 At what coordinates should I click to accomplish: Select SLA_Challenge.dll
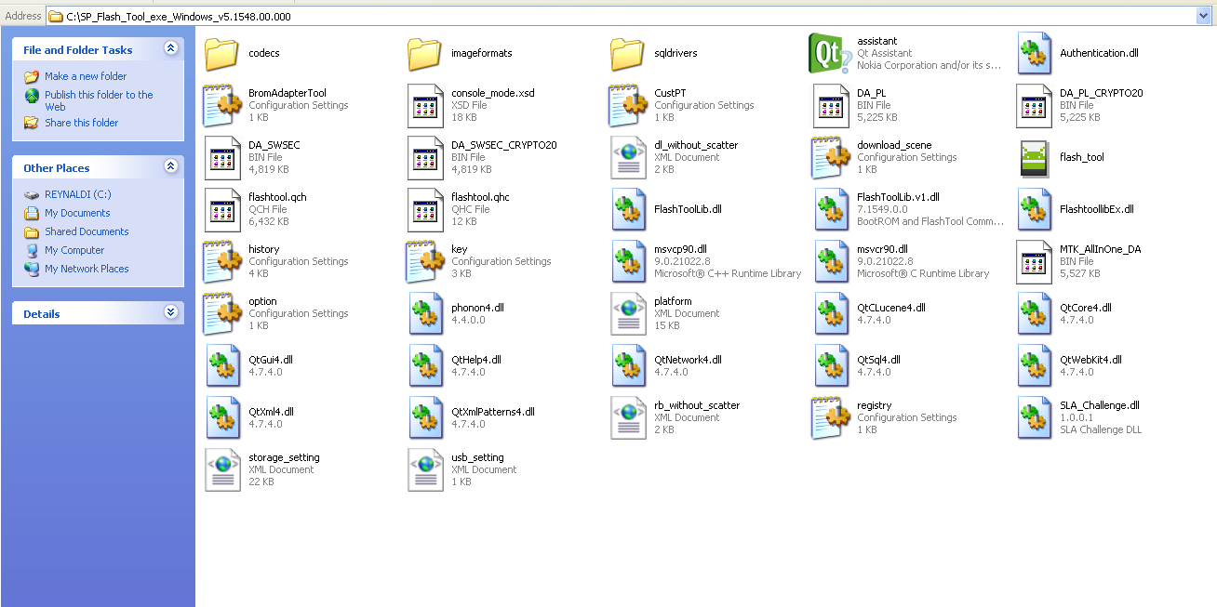pos(1034,417)
